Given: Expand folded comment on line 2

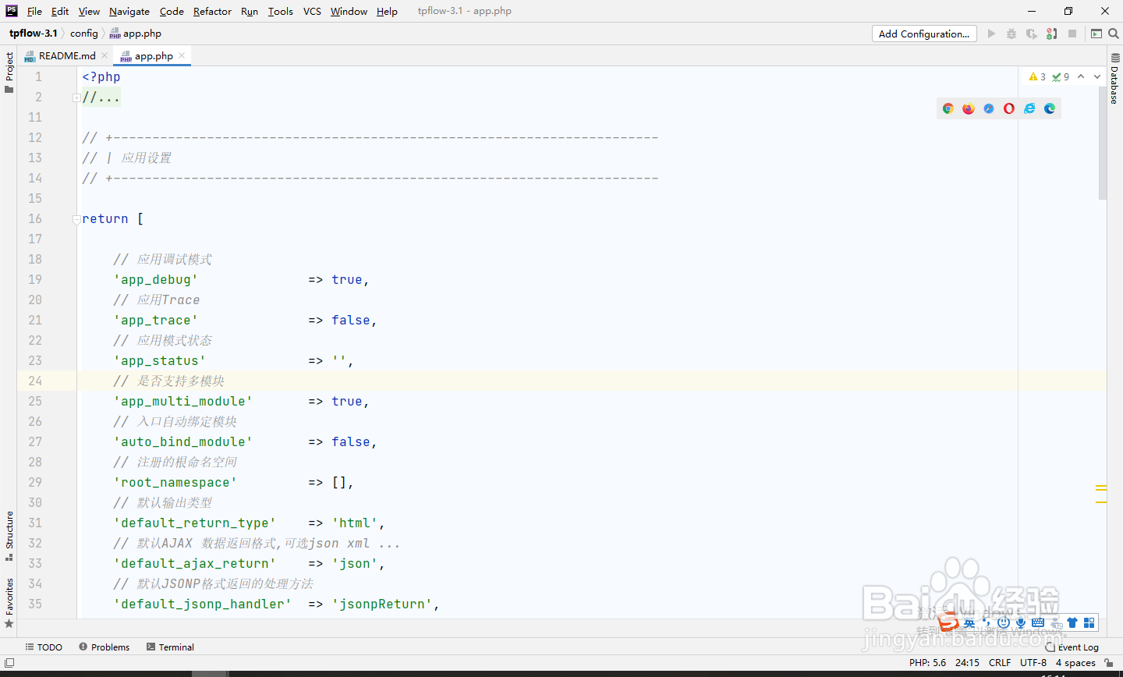Looking at the screenshot, I should click(76, 97).
